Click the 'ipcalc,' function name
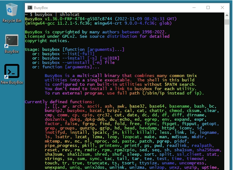Image resolution: width=233 pixels, height=170 pixels. coord(101,133)
